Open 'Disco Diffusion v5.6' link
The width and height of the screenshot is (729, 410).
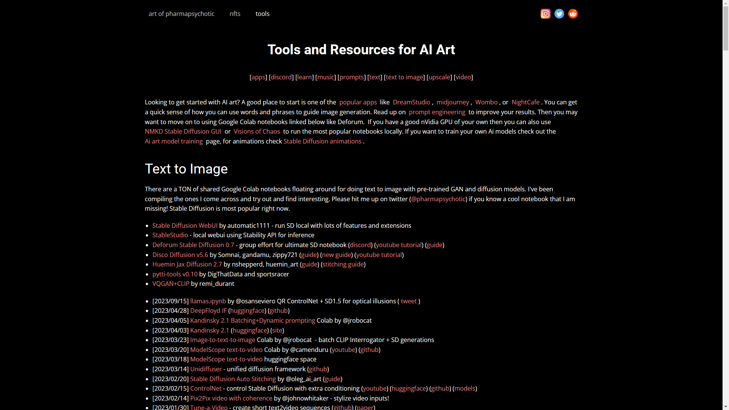[x=180, y=255]
